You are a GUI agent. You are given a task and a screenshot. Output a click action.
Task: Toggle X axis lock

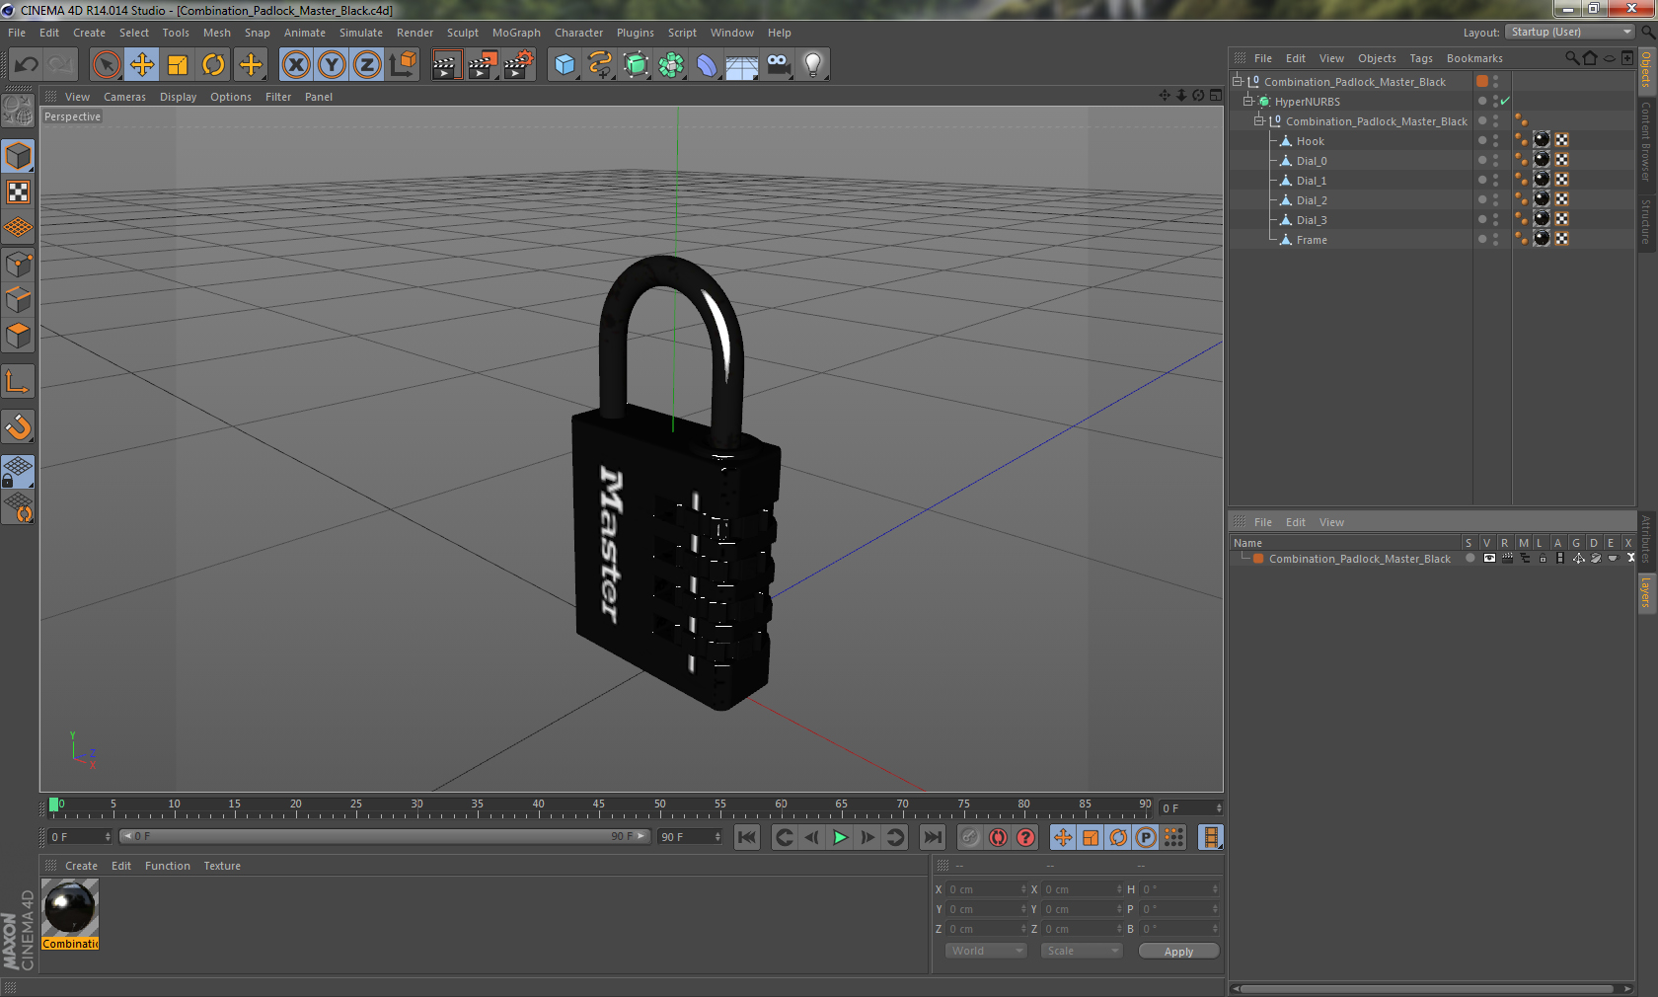coord(295,65)
